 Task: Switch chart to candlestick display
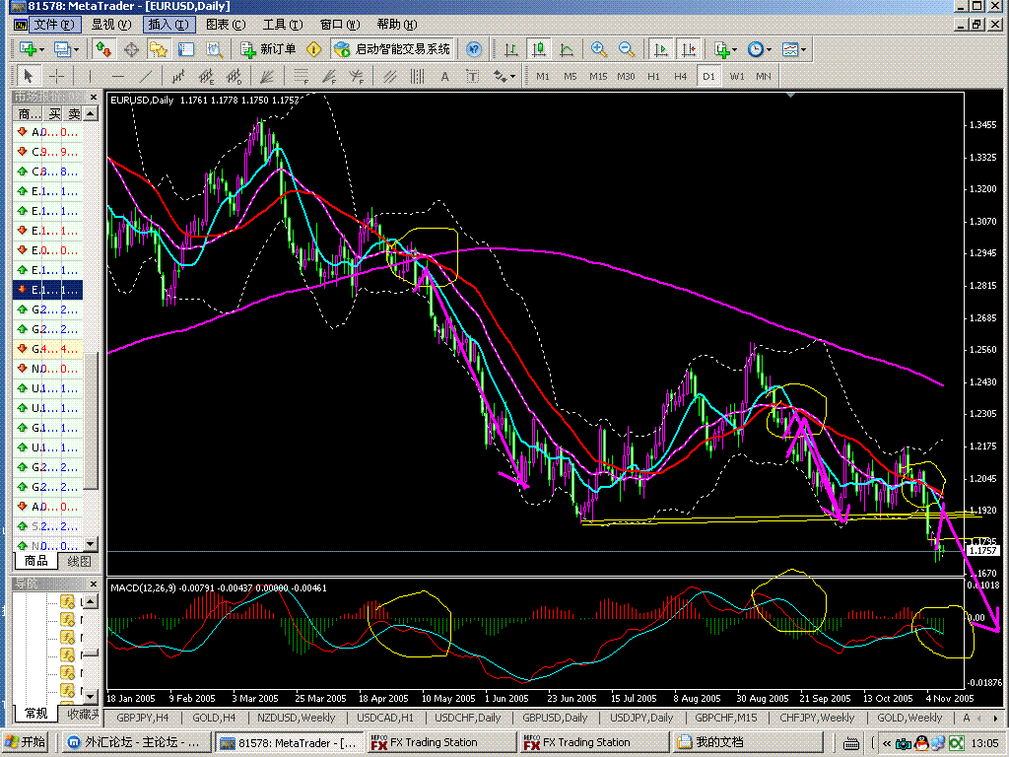(x=539, y=49)
